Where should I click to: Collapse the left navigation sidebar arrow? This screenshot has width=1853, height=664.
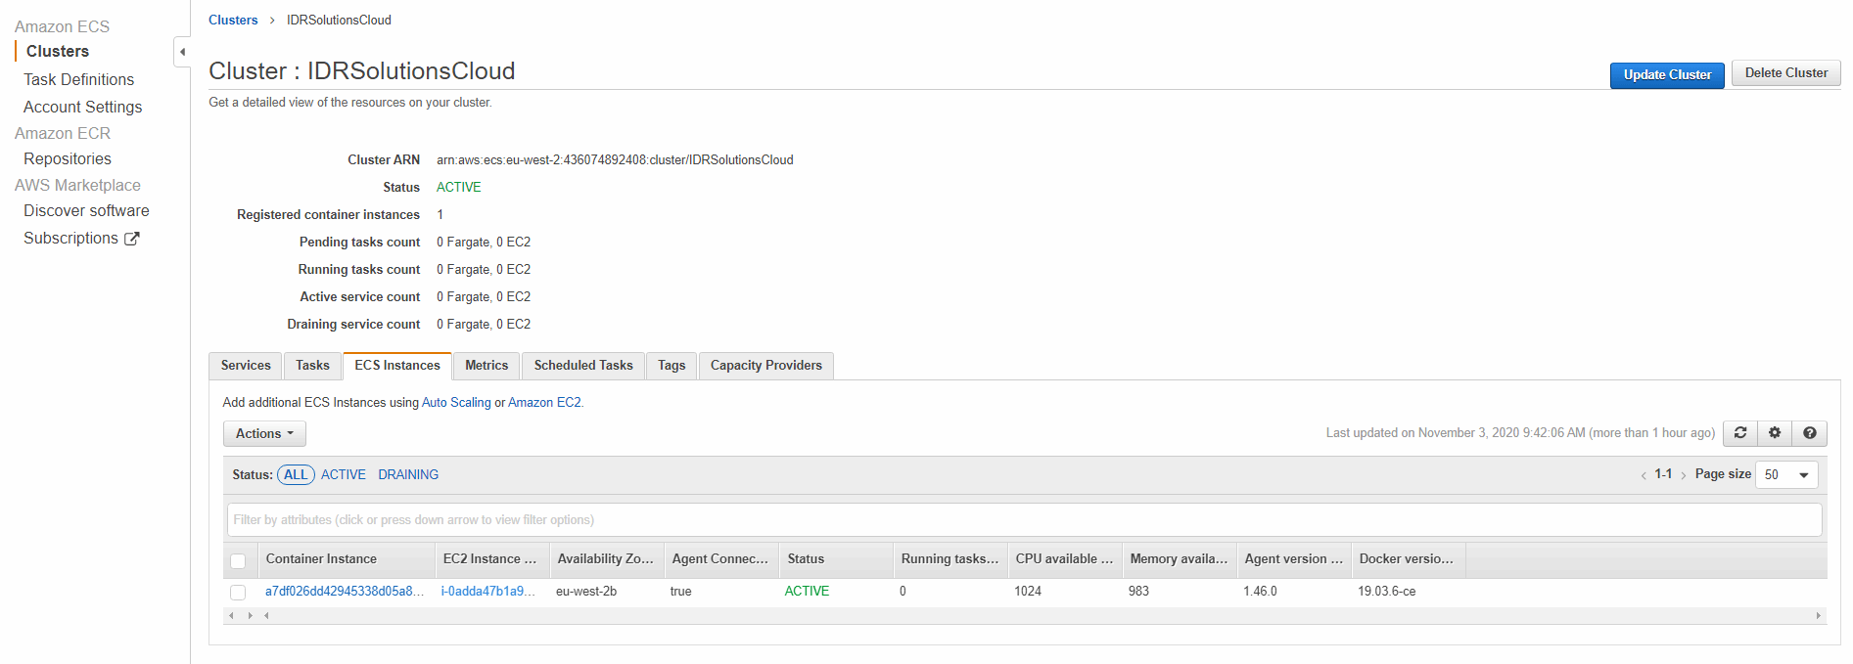(x=182, y=52)
